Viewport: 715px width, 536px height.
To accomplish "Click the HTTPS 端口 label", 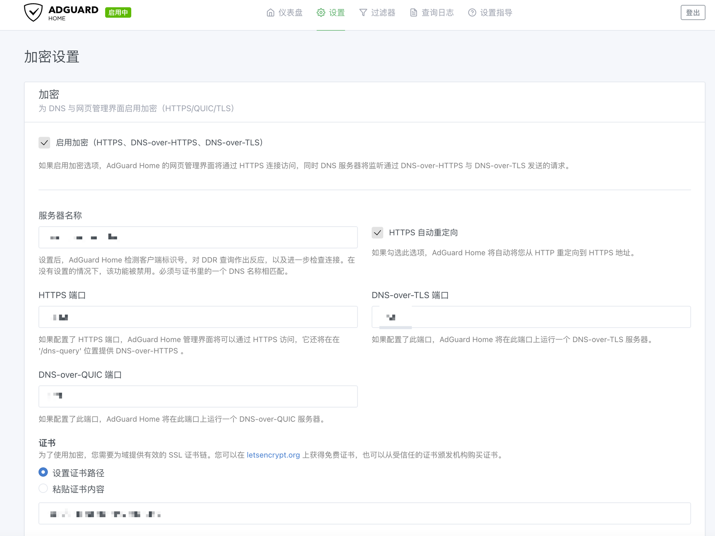I will coord(62,295).
